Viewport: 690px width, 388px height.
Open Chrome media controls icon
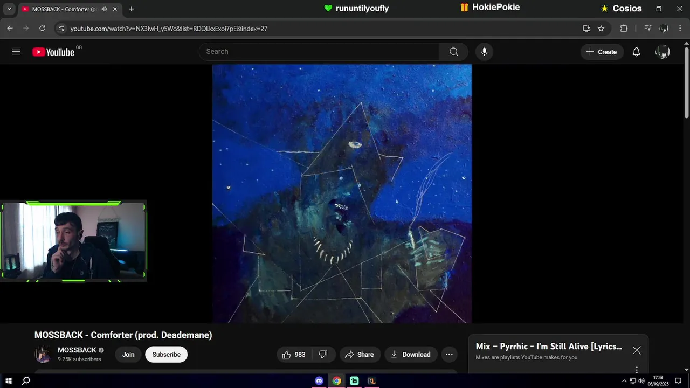[x=648, y=29]
